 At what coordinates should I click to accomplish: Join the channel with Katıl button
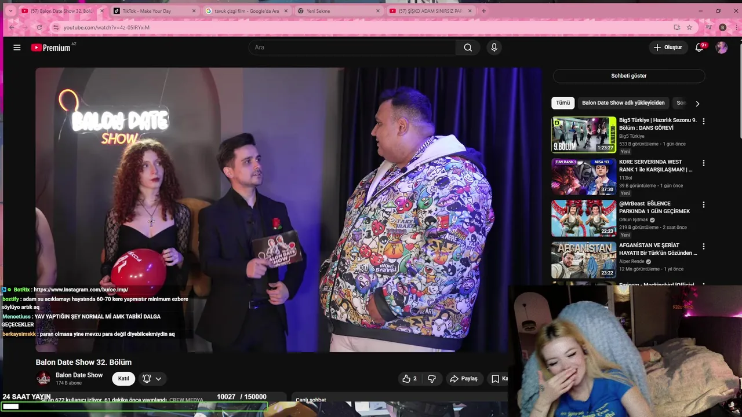[x=123, y=379]
